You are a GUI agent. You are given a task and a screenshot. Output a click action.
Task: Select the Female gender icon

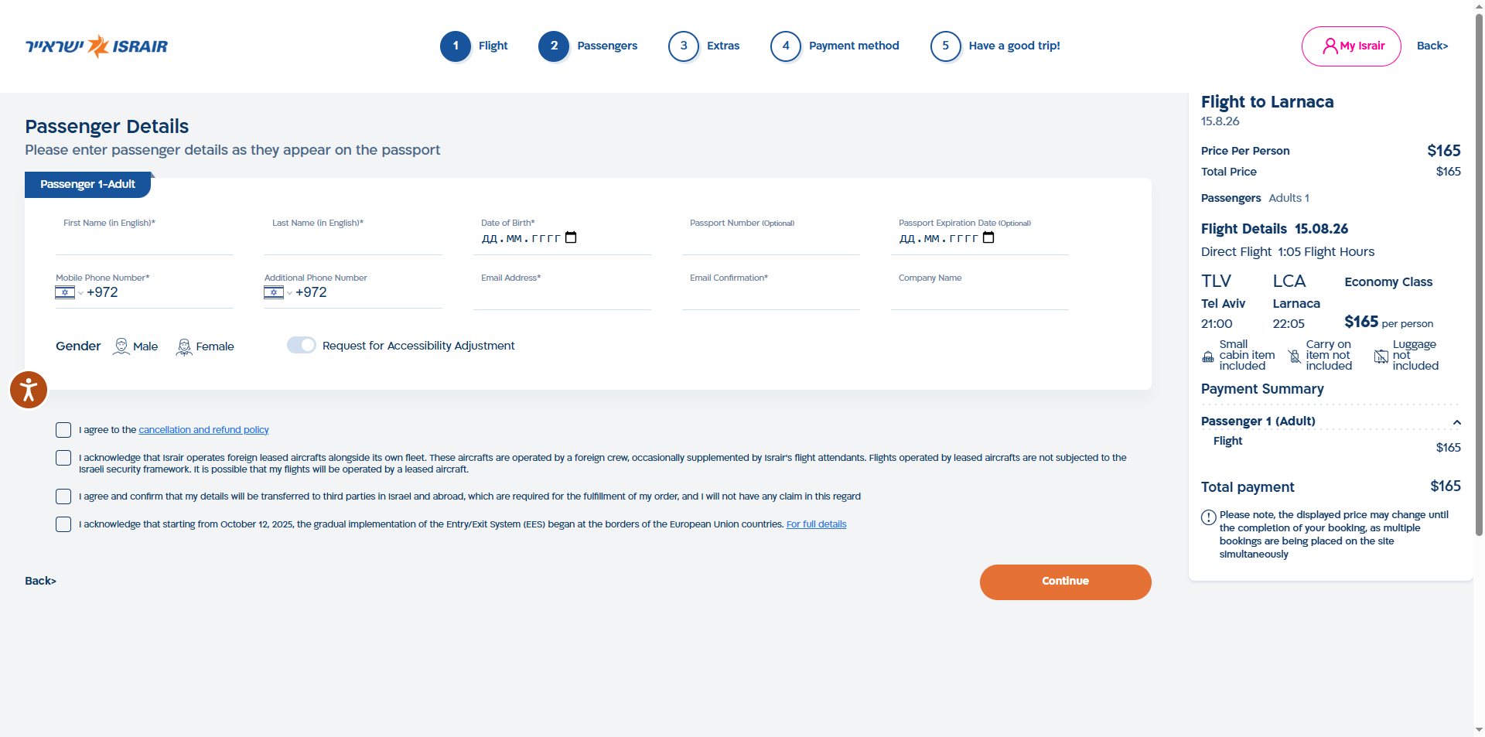[184, 346]
